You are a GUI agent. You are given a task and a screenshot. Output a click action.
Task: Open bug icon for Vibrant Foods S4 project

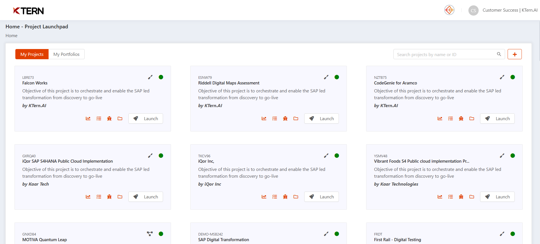coord(461,197)
